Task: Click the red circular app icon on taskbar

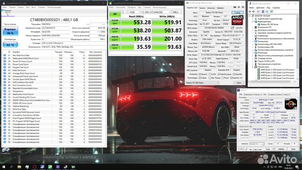Action: coord(35,167)
